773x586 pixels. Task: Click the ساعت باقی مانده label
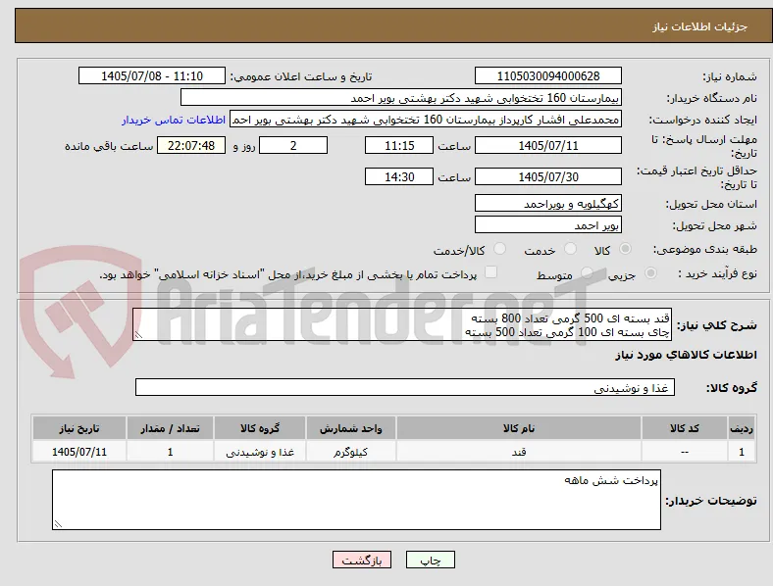[x=109, y=146]
